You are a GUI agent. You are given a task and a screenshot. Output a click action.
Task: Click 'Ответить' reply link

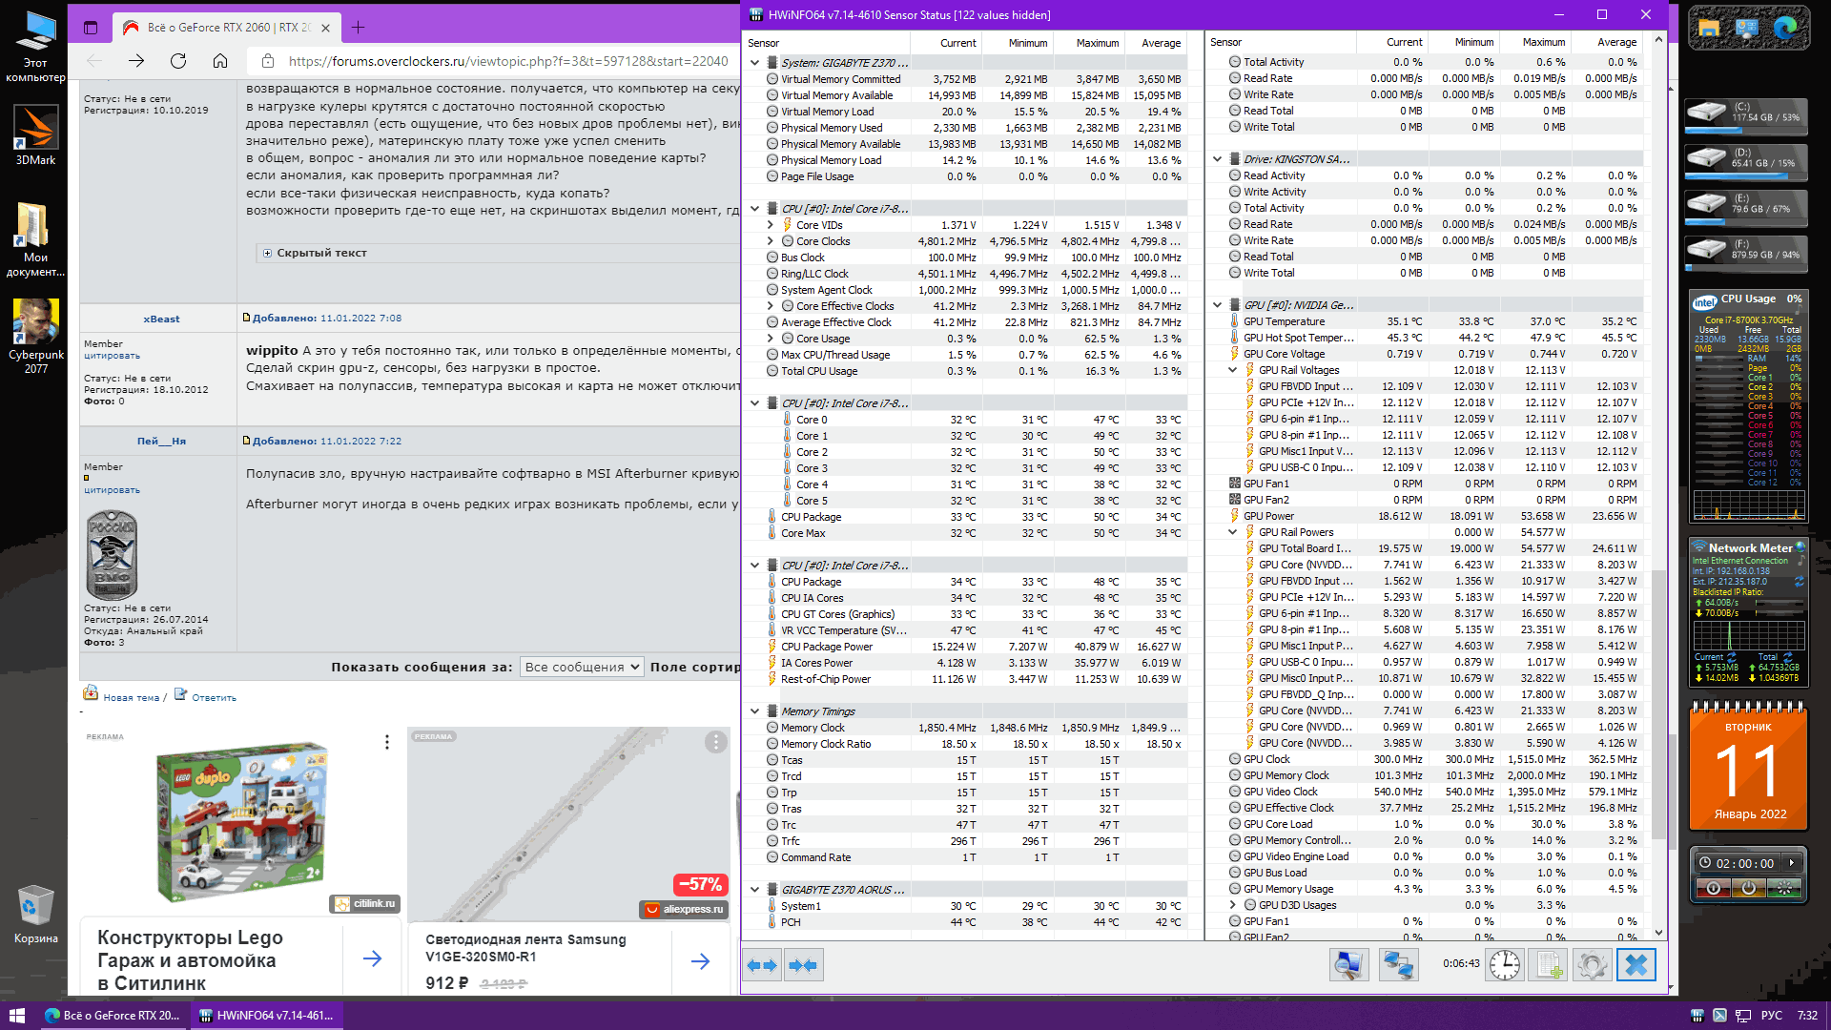(214, 697)
